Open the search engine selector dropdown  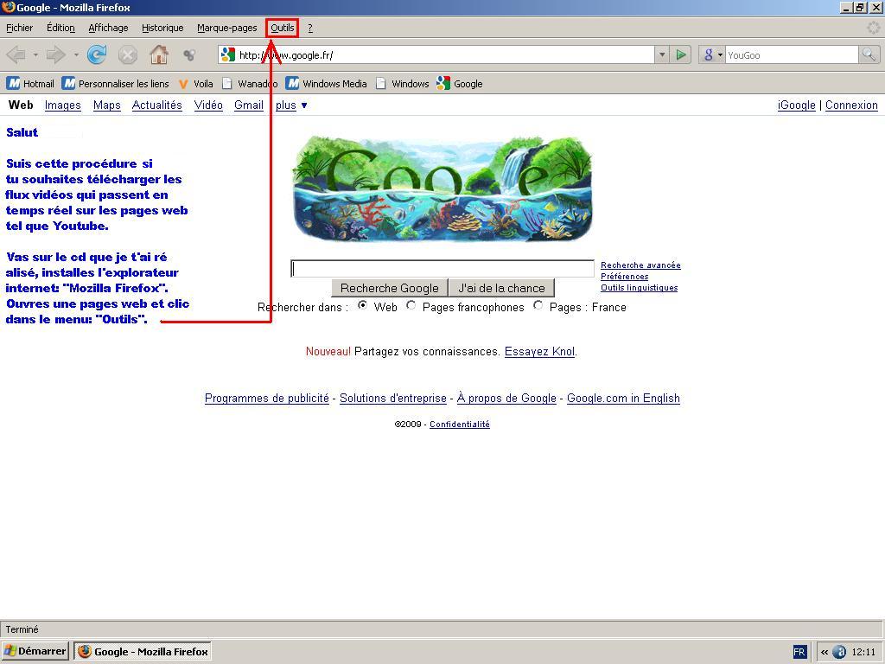click(712, 55)
